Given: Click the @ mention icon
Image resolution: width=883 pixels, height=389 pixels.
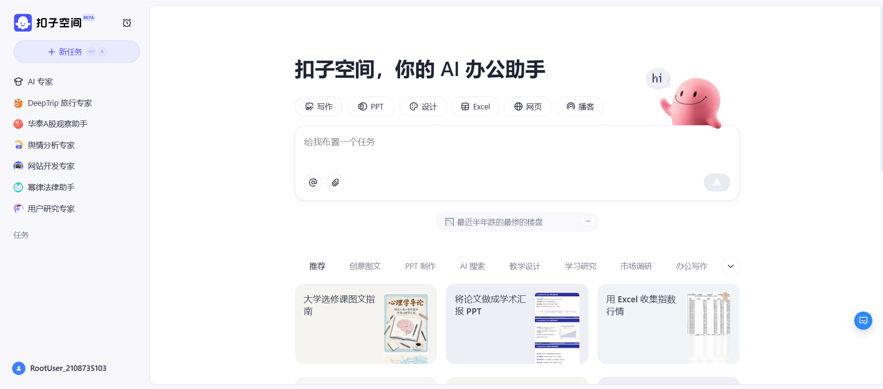Looking at the screenshot, I should [x=313, y=183].
